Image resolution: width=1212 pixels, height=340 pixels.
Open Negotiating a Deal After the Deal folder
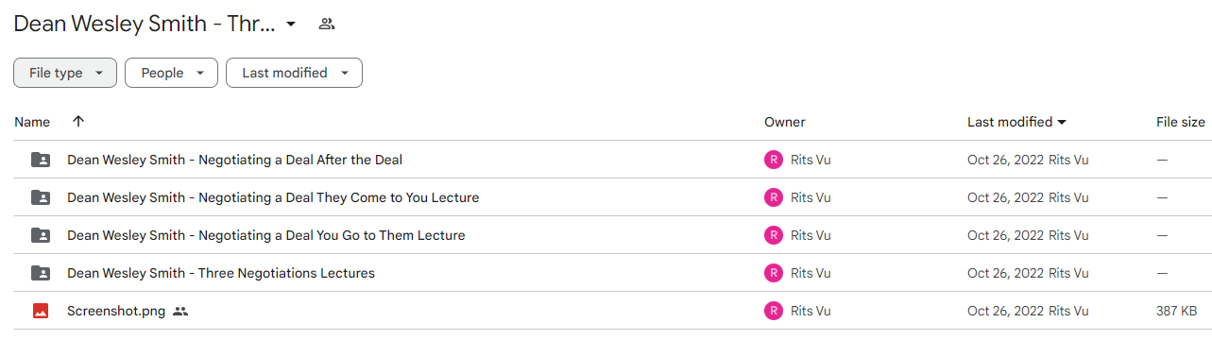(x=235, y=160)
